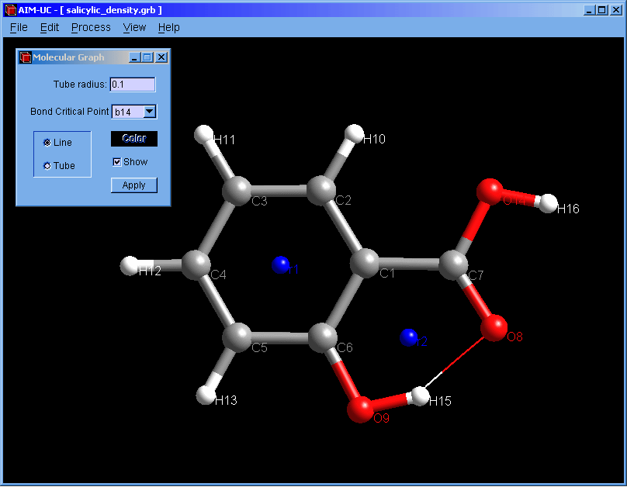Click the white H16 hydrogen atom

click(549, 204)
